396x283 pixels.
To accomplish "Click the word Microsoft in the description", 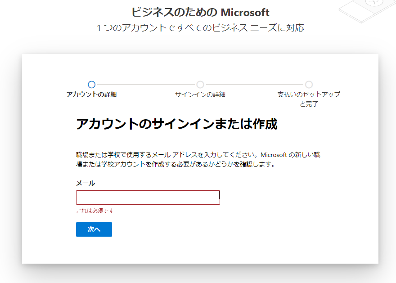I will tap(274, 155).
